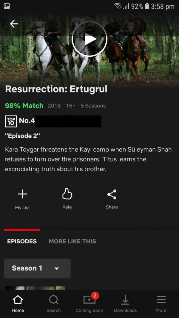Switch to the EPISODES tab
The image size is (179, 318).
click(22, 241)
